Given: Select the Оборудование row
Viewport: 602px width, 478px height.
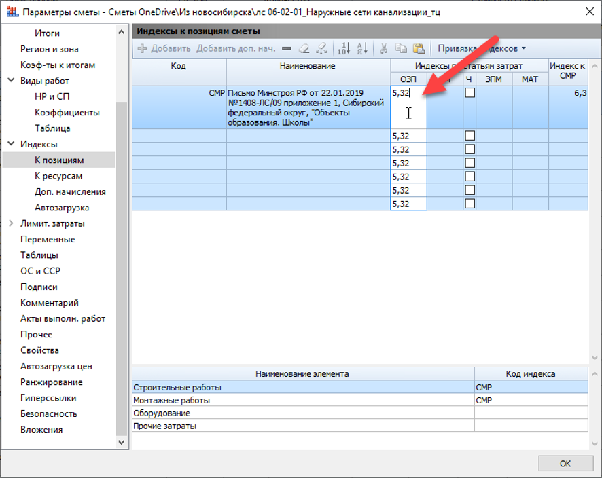Looking at the screenshot, I should tap(360, 413).
